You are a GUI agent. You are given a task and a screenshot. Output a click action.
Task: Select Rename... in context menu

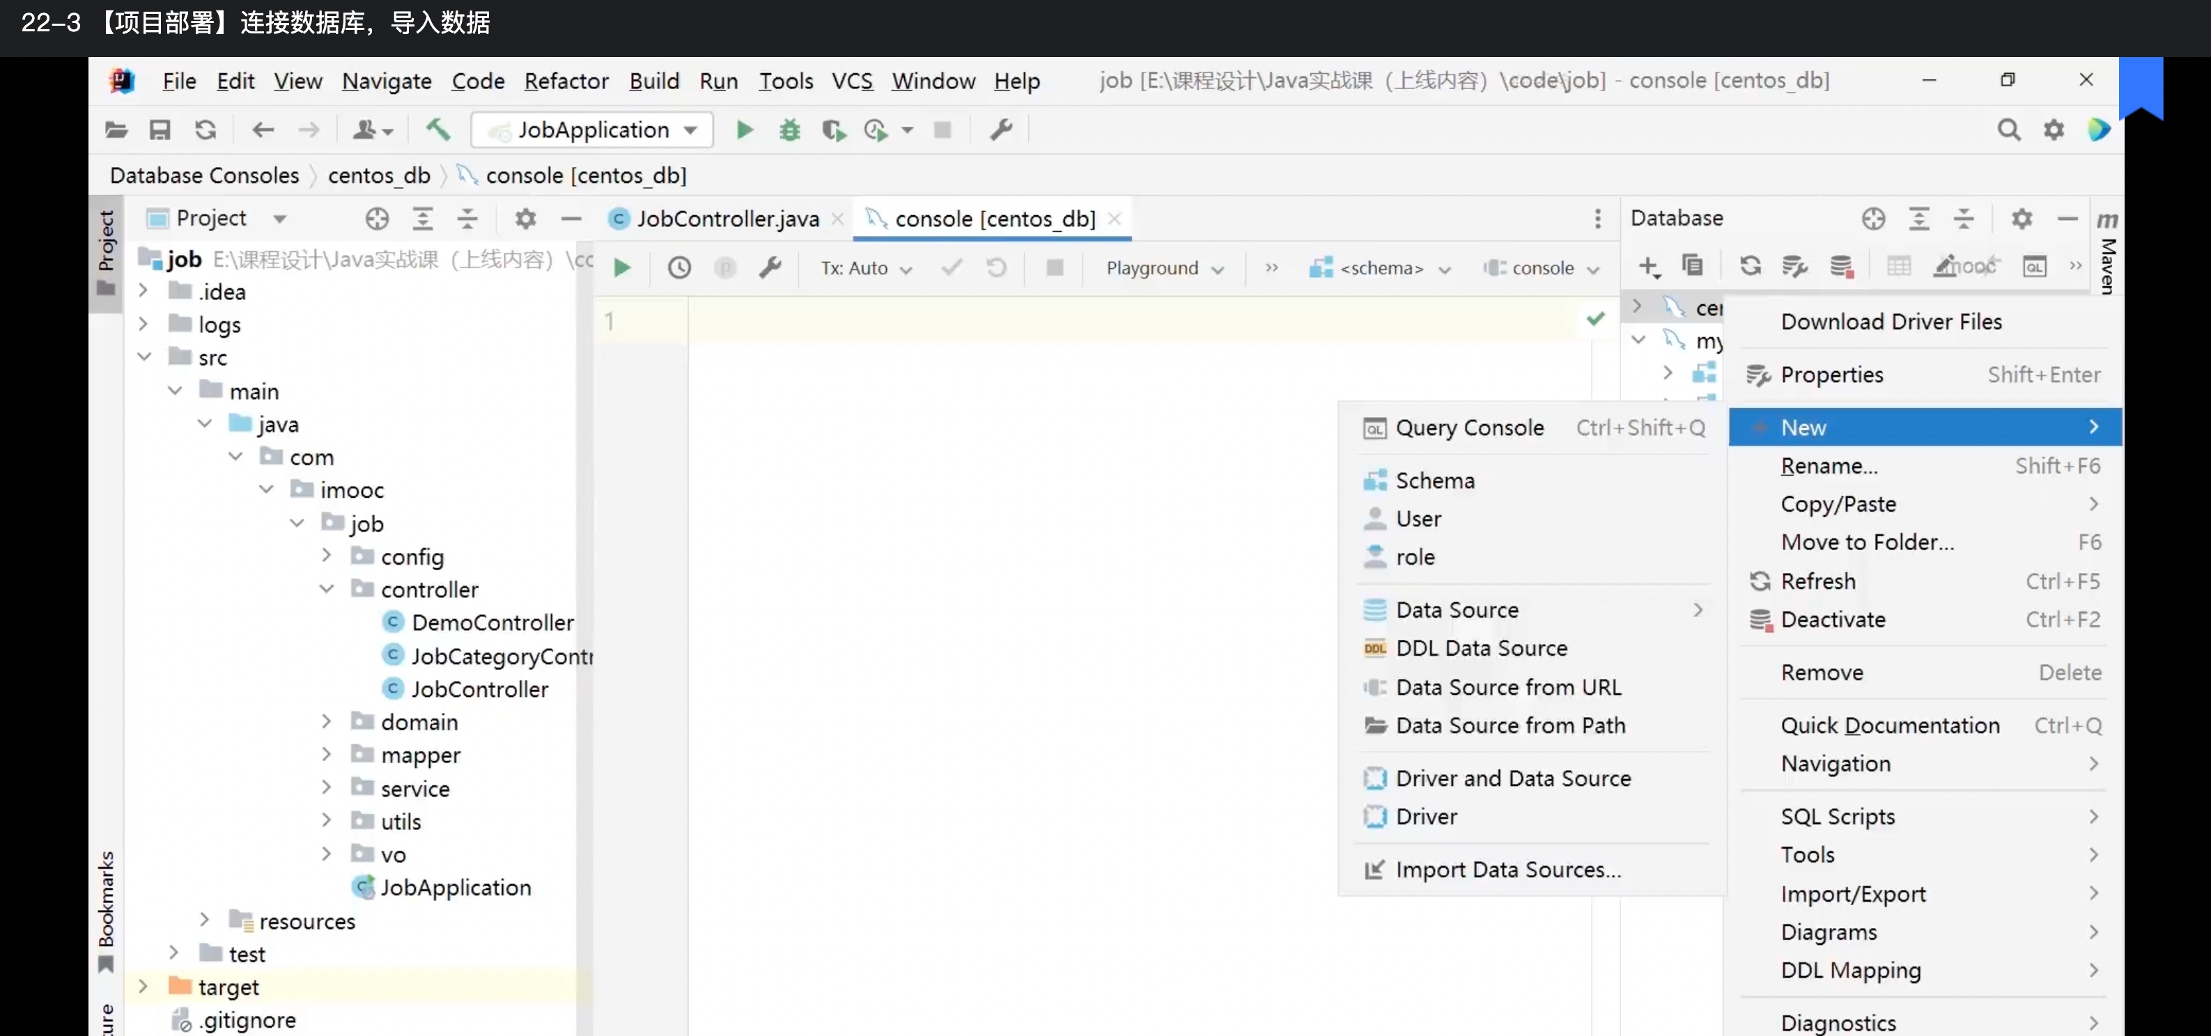coord(1925,466)
